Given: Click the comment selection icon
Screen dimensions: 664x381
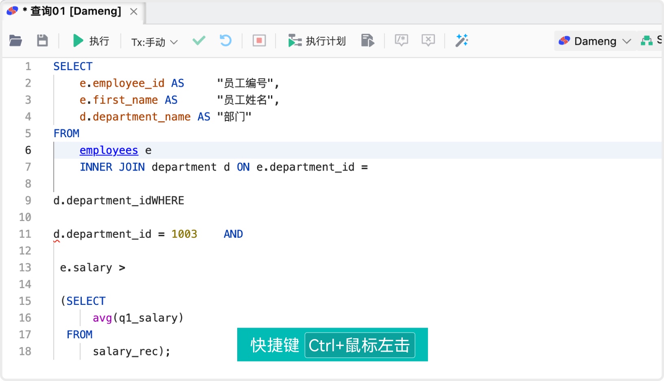Looking at the screenshot, I should click(402, 40).
